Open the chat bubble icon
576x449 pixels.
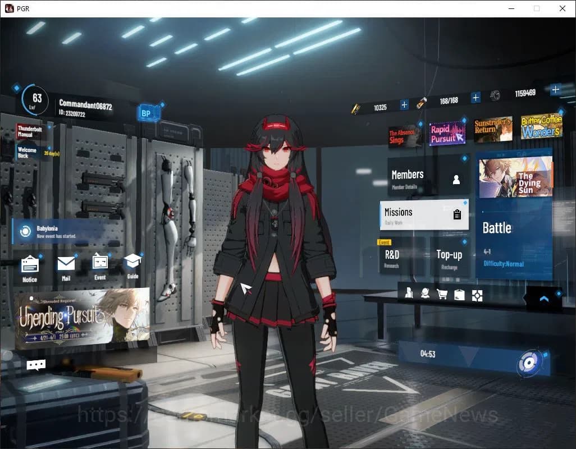(36, 365)
